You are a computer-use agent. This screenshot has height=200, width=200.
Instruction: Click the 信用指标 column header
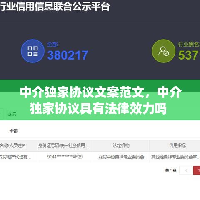click(177, 145)
